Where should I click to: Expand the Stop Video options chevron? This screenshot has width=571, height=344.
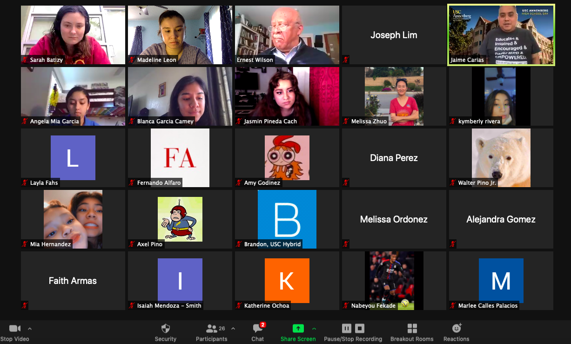pos(29,328)
